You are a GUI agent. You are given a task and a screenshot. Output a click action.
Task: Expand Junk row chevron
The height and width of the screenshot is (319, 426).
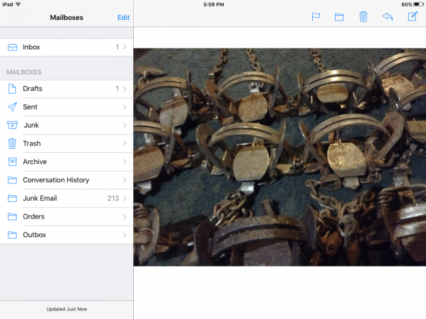coord(124,125)
